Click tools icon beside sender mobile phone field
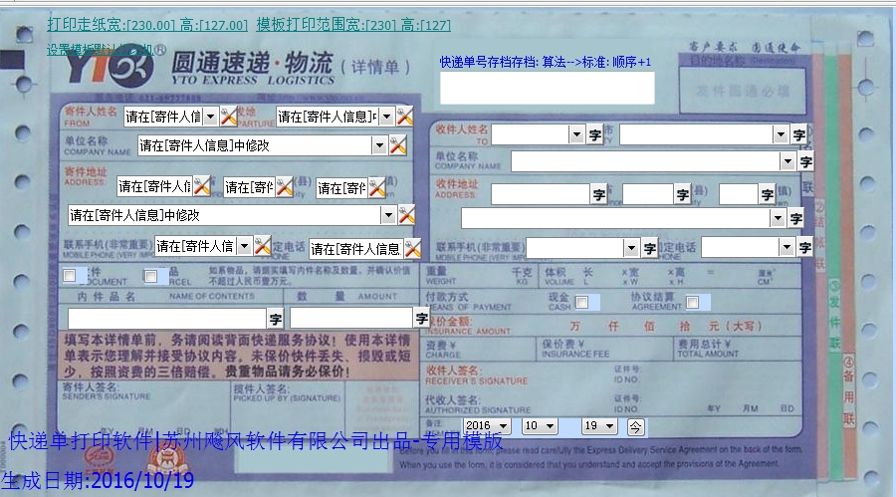Image resolution: width=896 pixels, height=497 pixels. 262,246
